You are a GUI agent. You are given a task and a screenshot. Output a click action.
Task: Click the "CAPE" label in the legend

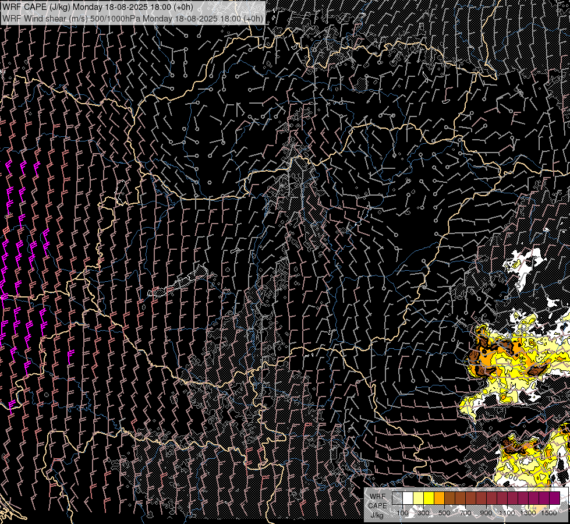(x=378, y=506)
